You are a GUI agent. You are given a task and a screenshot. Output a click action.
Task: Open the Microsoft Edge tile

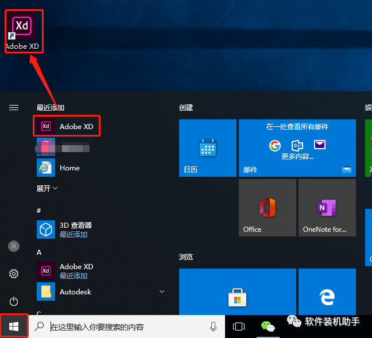pos(327,292)
